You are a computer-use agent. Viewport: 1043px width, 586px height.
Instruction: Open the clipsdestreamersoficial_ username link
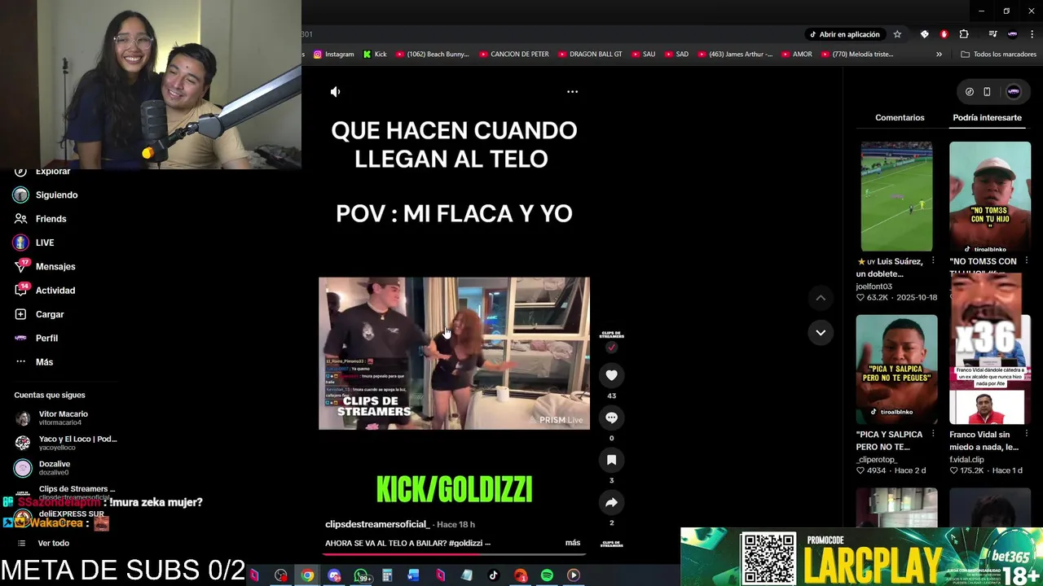pos(376,525)
